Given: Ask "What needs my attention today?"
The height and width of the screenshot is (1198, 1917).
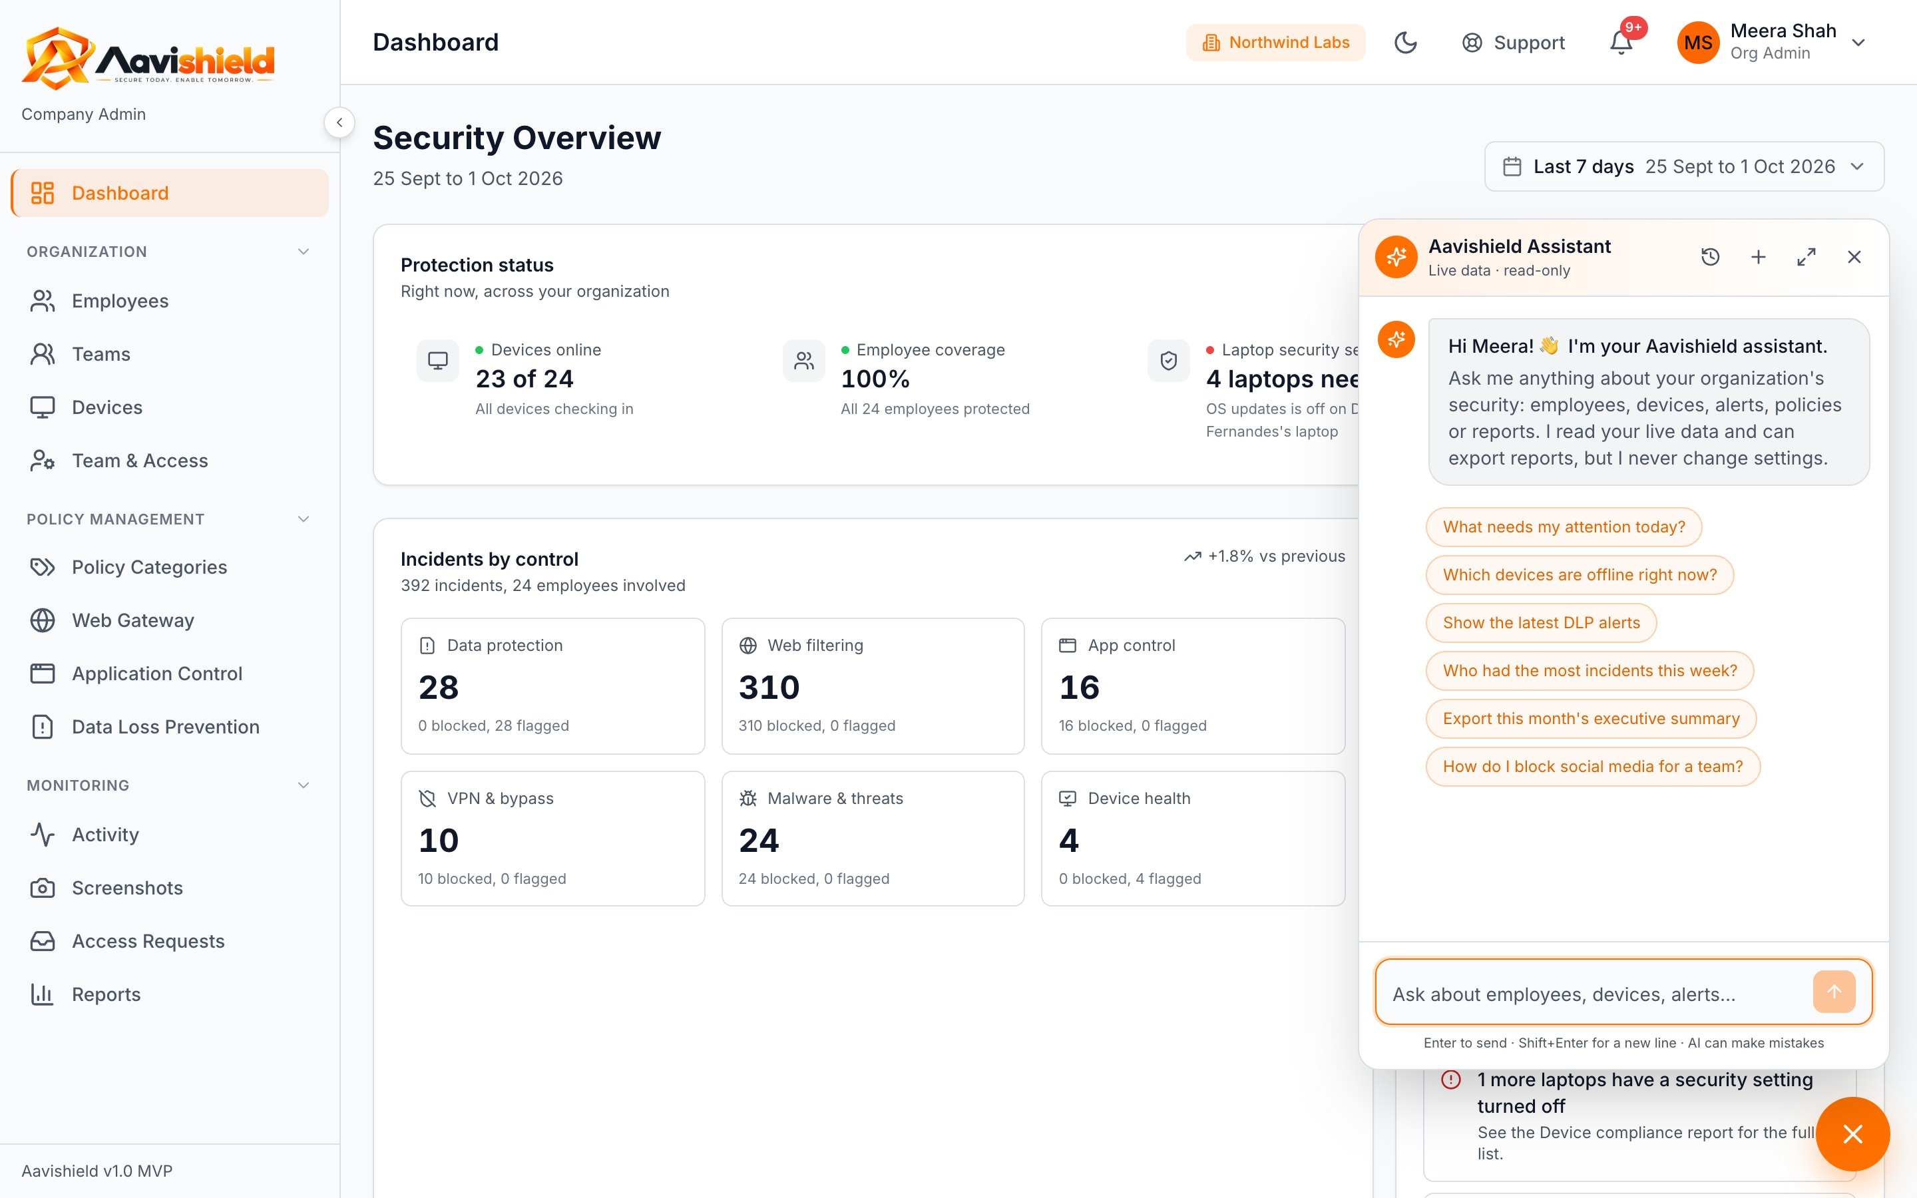Looking at the screenshot, I should [1564, 527].
